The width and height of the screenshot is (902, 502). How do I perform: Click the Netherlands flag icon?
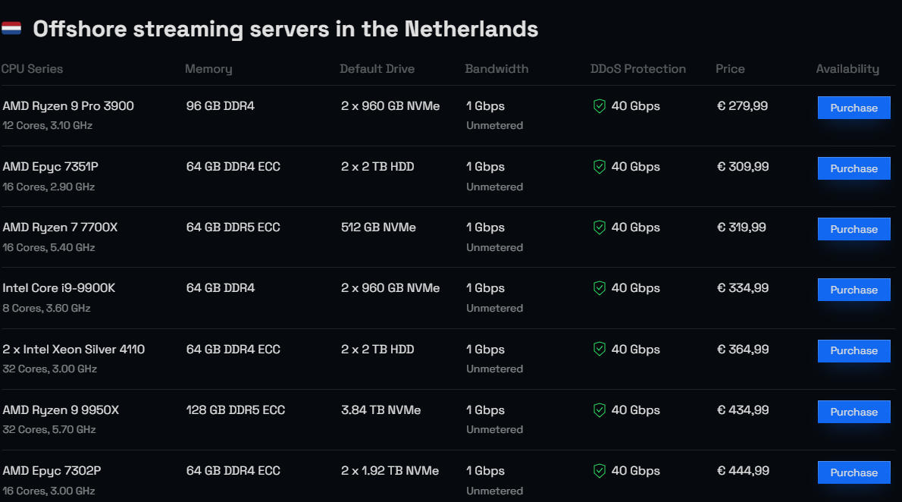pyautogui.click(x=11, y=29)
